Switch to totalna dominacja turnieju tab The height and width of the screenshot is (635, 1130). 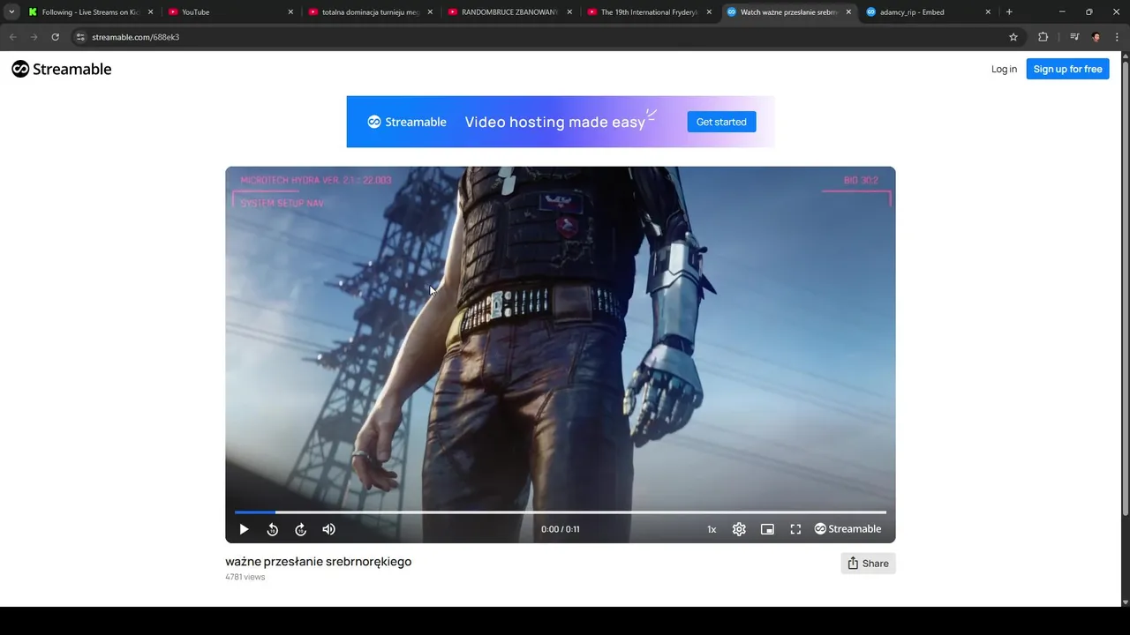(369, 12)
